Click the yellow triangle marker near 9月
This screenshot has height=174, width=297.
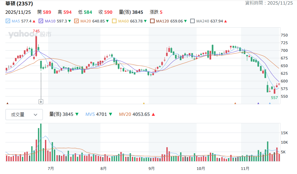(x=144, y=103)
